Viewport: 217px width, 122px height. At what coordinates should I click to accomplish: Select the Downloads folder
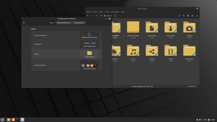[171, 27]
